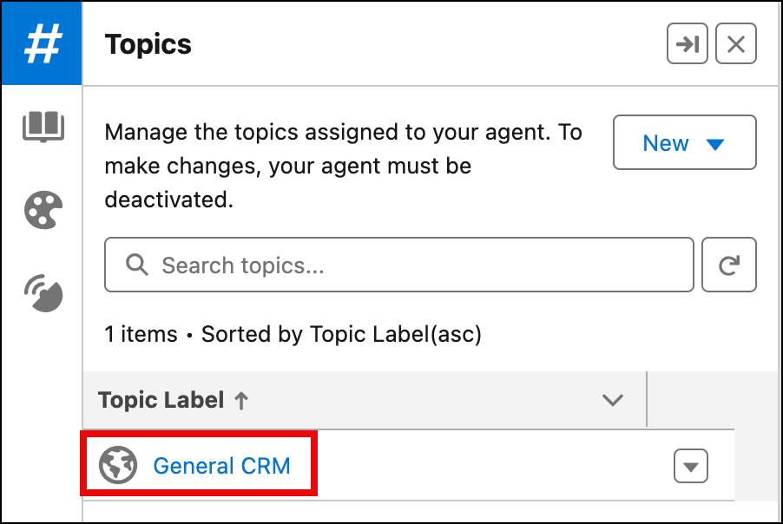Close the Topics panel with X
The width and height of the screenshot is (783, 524).
click(736, 44)
